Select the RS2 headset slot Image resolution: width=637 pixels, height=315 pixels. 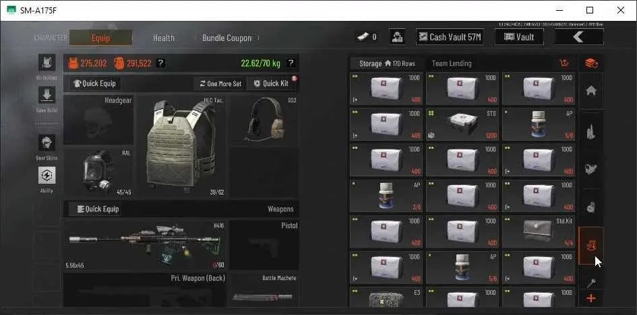pos(264,120)
